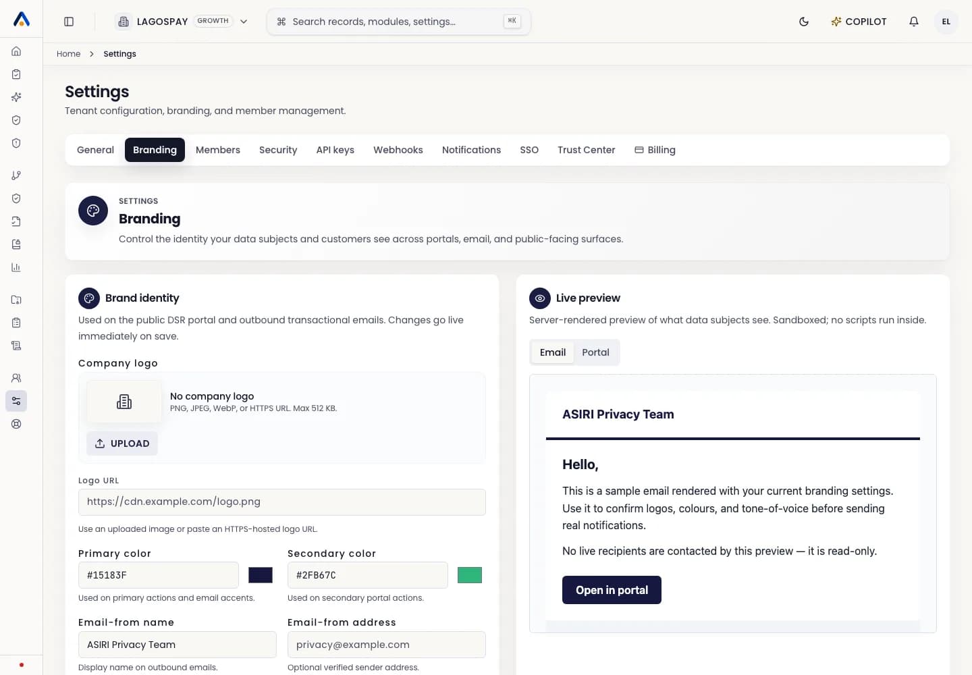The height and width of the screenshot is (675, 972).
Task: Toggle dark mode moon icon
Action: [804, 22]
